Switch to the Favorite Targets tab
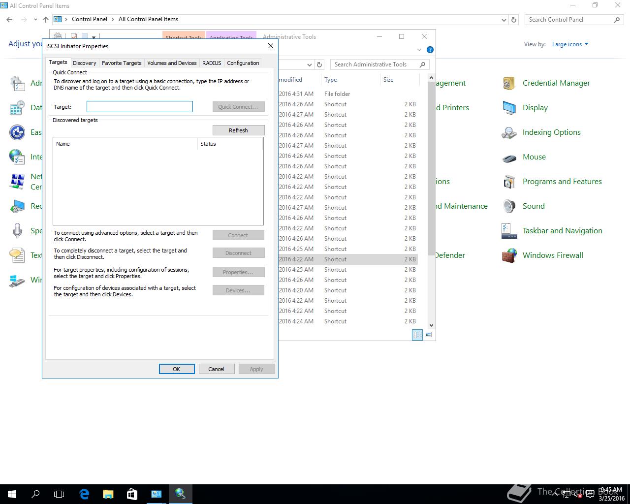The image size is (630, 504). [x=122, y=63]
